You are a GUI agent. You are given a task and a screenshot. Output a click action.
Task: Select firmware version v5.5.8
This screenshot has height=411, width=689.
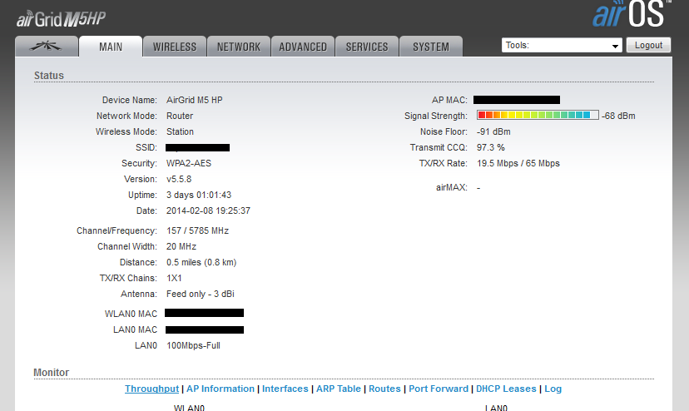click(179, 180)
